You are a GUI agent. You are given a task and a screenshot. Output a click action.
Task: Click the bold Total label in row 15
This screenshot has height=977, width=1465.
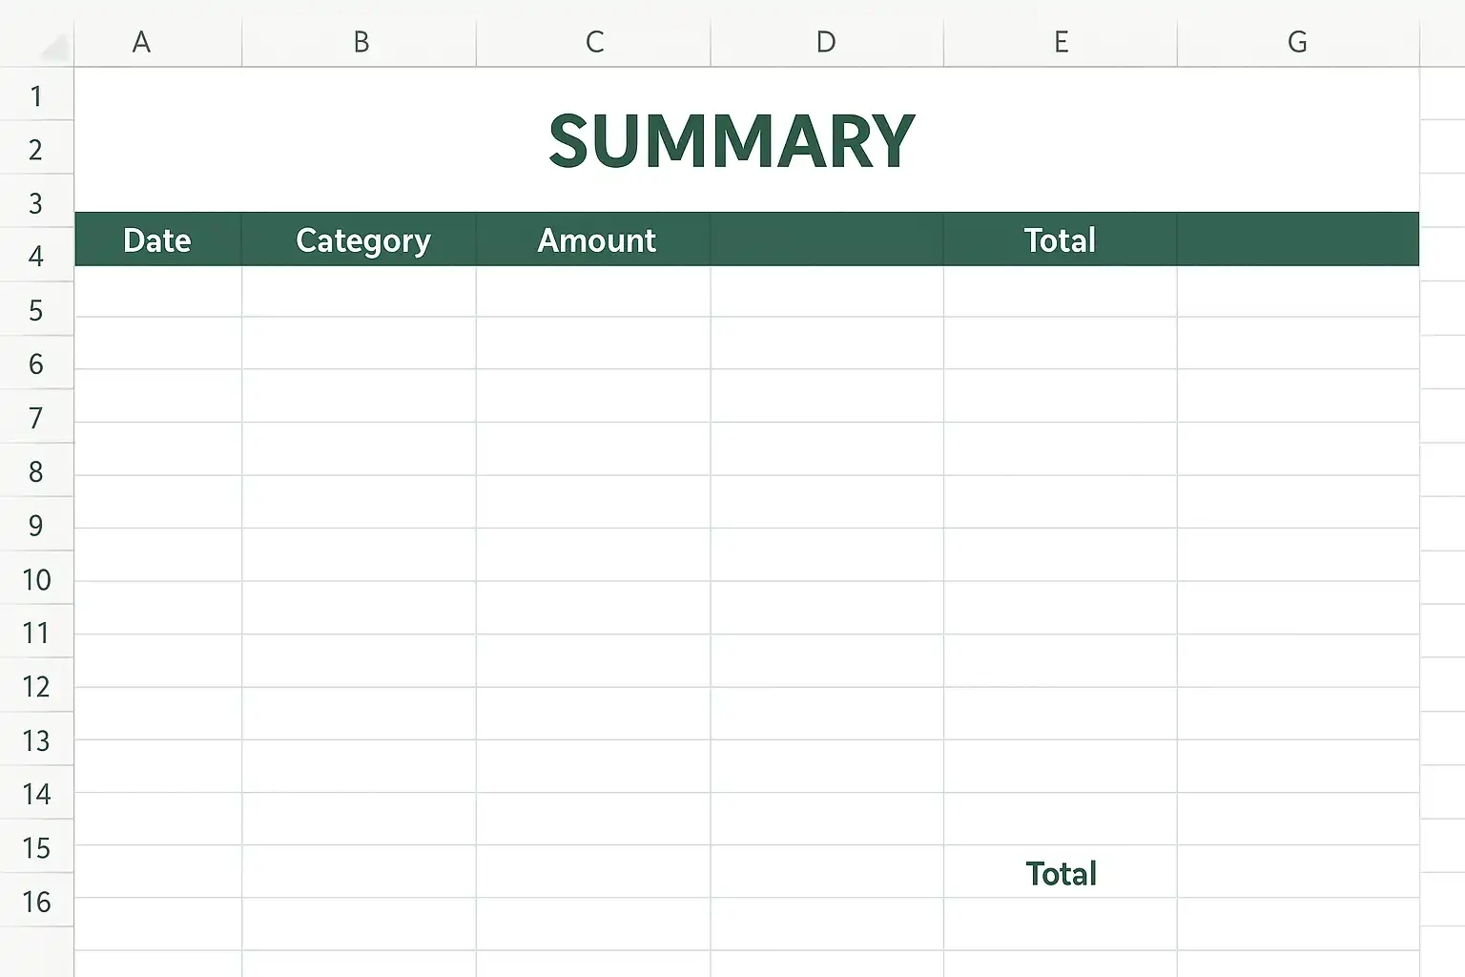1061,872
